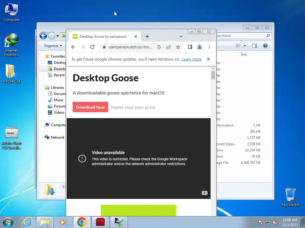The image size is (305, 228).
Task: Select Documents library
Action: [x=57, y=94]
